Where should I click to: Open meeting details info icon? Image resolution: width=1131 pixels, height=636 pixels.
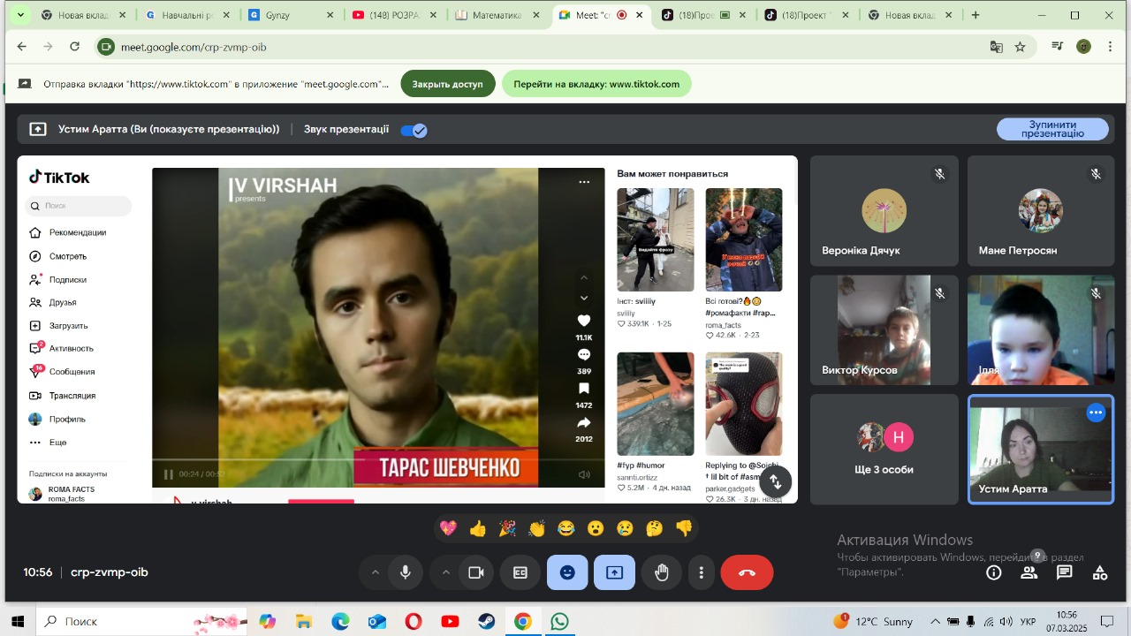point(994,572)
